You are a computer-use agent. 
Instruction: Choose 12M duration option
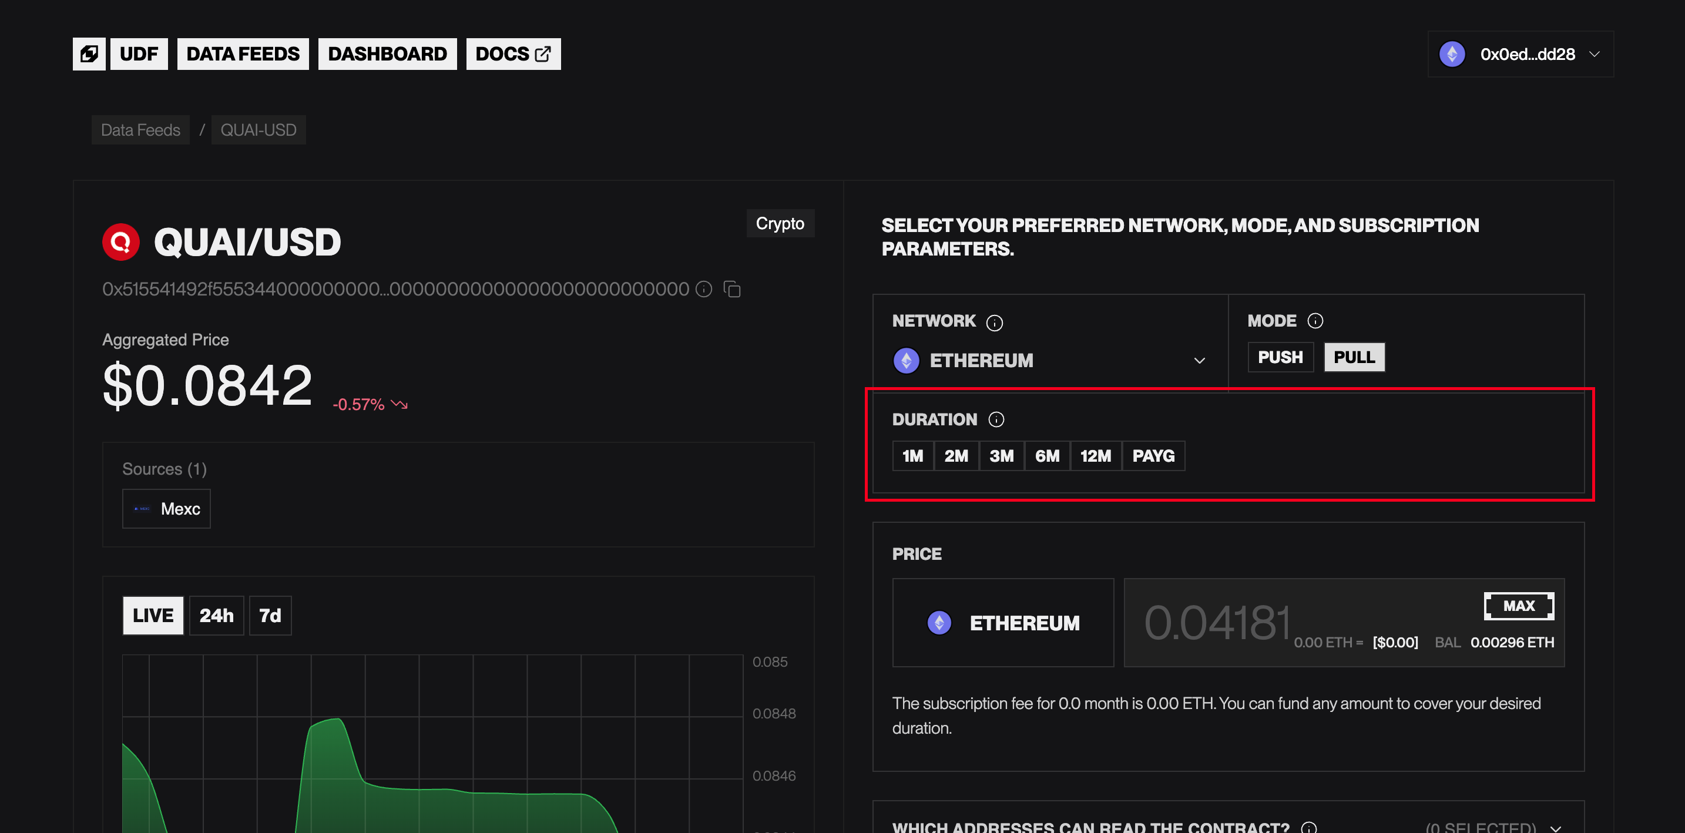pyautogui.click(x=1096, y=456)
